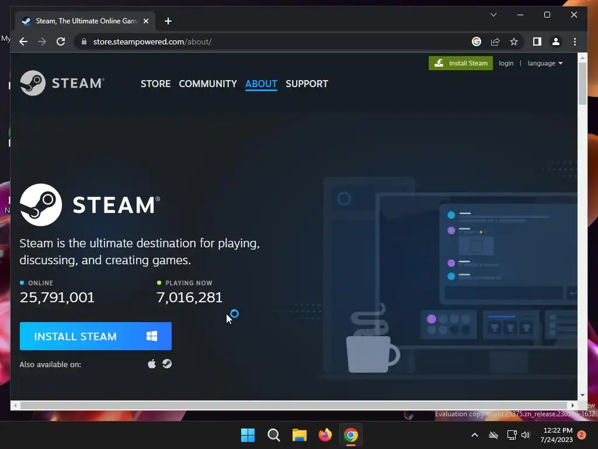Maximize the Chrome window
Image resolution: width=598 pixels, height=449 pixels.
pyautogui.click(x=547, y=15)
